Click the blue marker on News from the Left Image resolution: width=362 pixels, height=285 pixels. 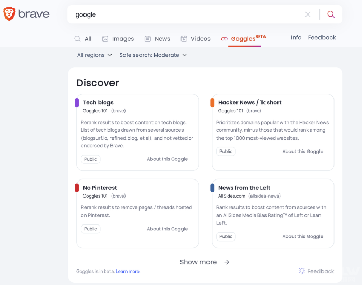(x=212, y=188)
